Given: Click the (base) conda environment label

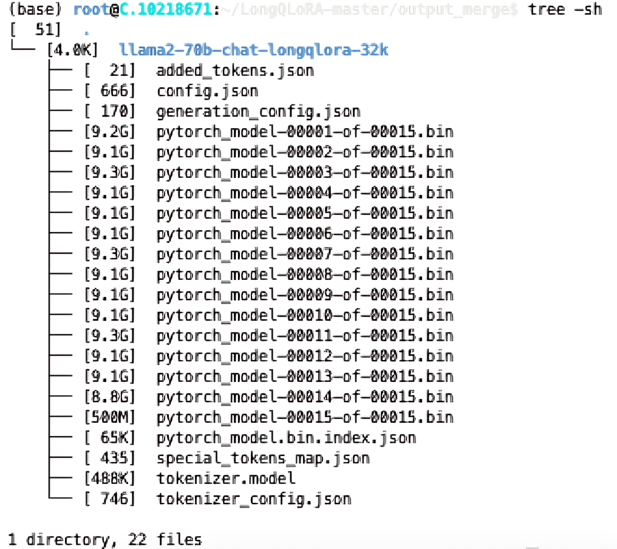Looking at the screenshot, I should pyautogui.click(x=35, y=10).
